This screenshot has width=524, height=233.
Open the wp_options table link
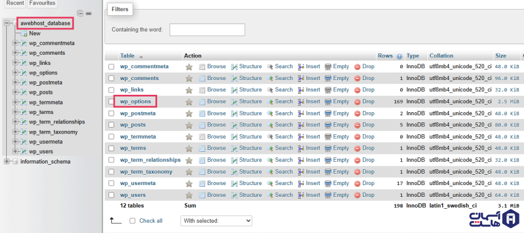136,102
